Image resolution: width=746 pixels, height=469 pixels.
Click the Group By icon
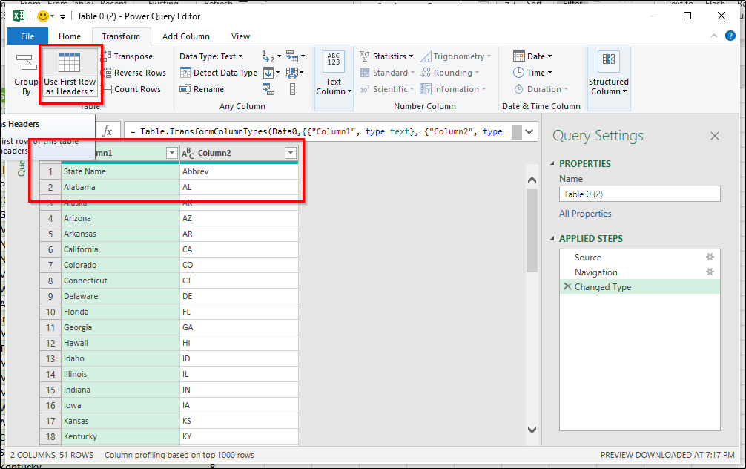(x=26, y=62)
